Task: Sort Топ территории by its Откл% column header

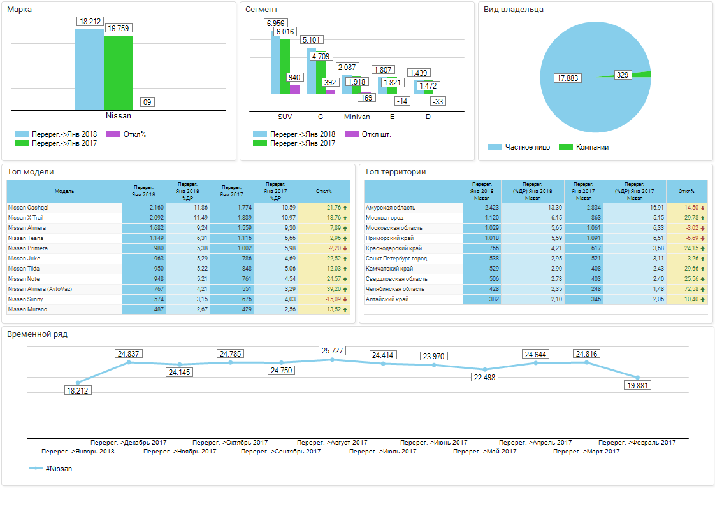Action: (687, 192)
